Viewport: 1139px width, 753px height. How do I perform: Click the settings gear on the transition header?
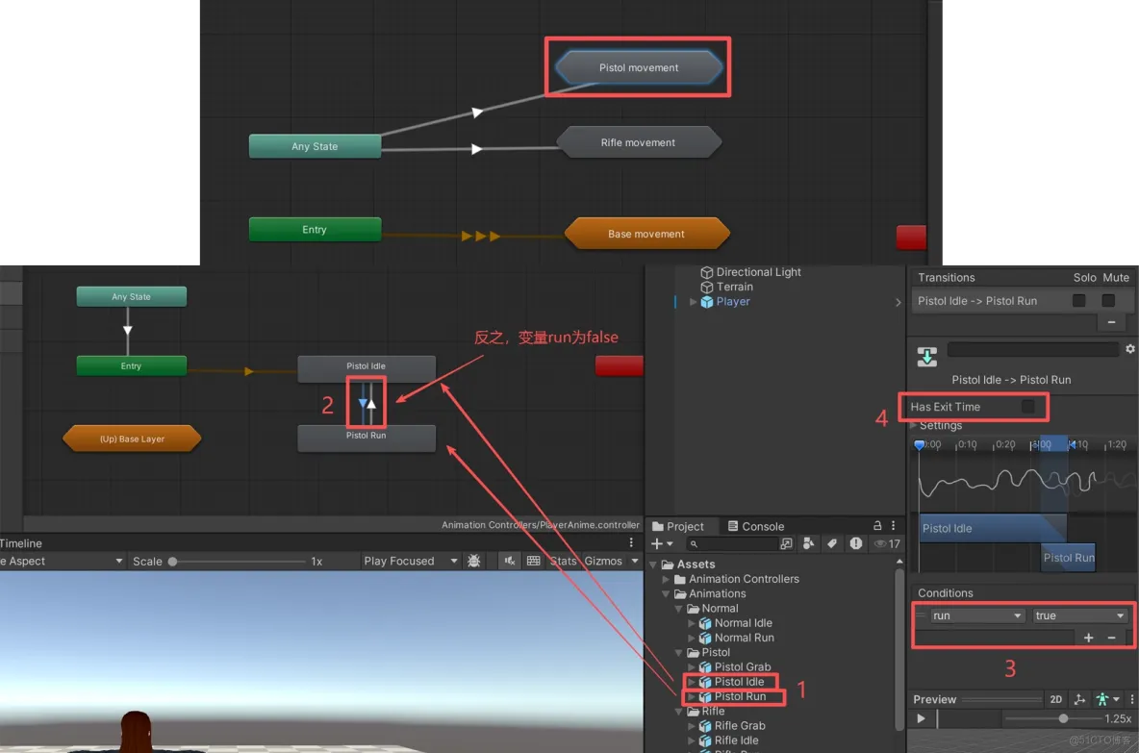tap(1130, 348)
